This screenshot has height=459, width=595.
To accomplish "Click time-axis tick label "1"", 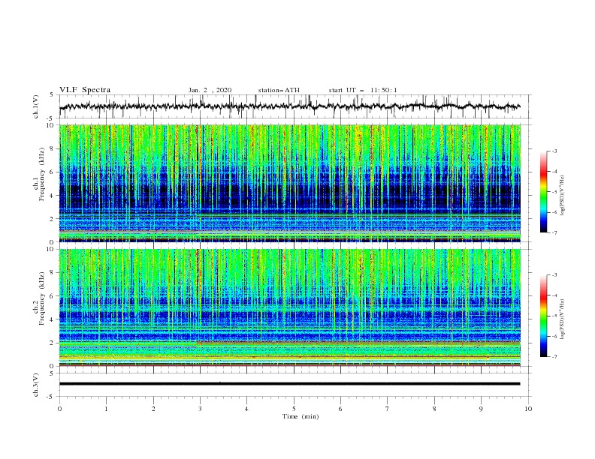I will point(106,409).
